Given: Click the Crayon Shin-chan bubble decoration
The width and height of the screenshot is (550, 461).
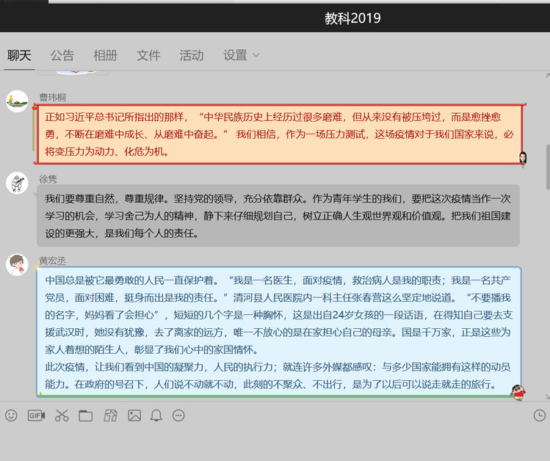Looking at the screenshot, I should coord(518,393).
